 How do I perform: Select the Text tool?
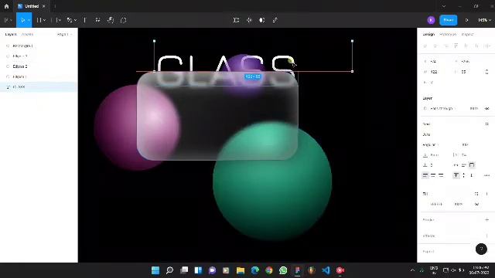pyautogui.click(x=85, y=20)
